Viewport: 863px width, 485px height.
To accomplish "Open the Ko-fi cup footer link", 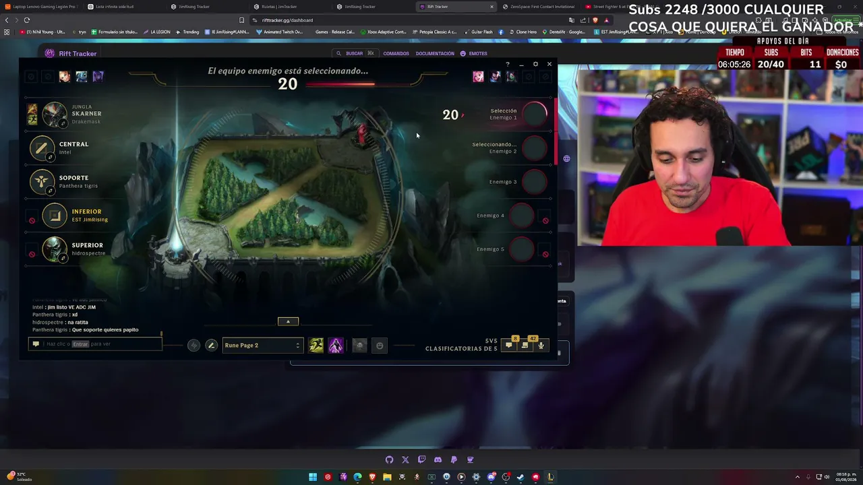I will coord(470,460).
